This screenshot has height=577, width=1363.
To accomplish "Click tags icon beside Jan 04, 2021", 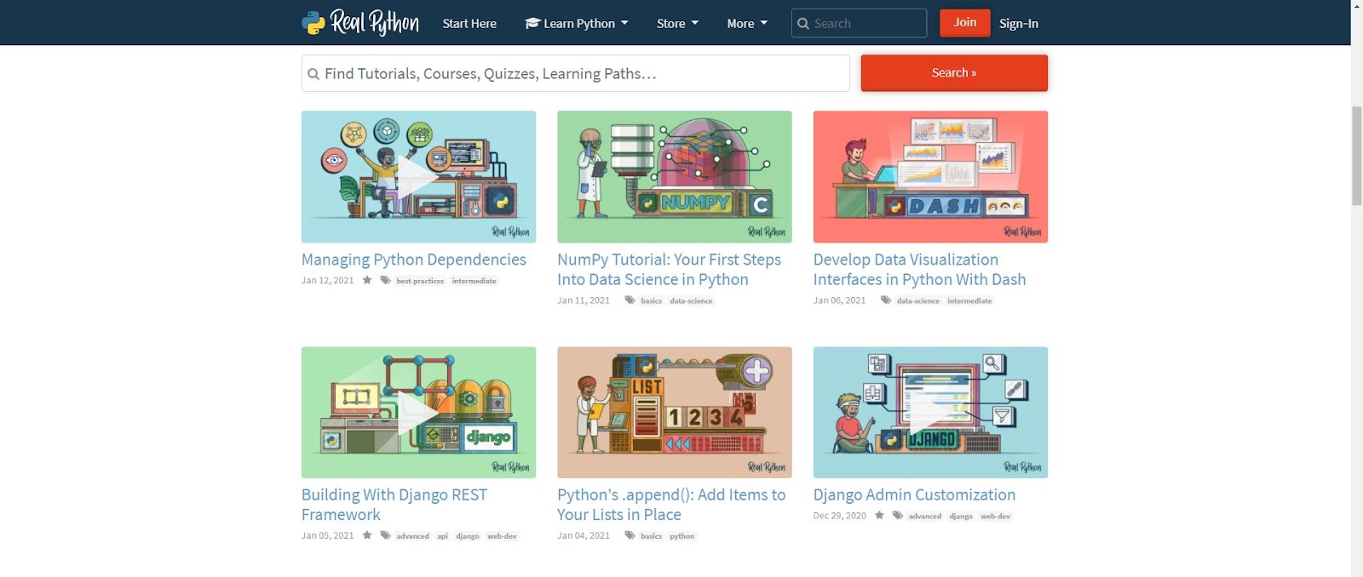I will tap(630, 535).
